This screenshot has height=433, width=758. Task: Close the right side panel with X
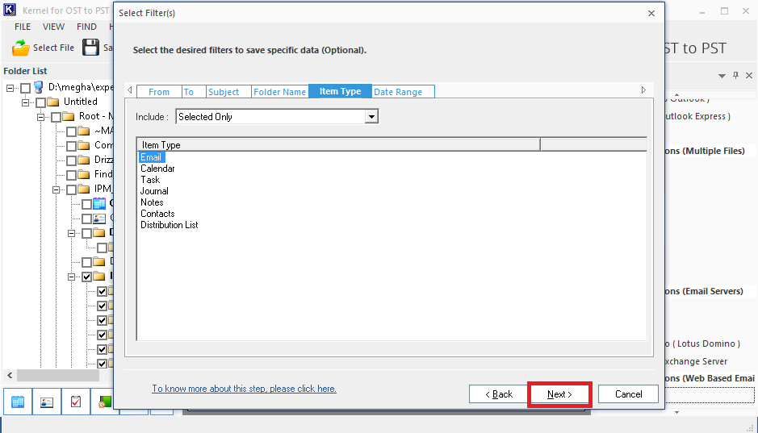pos(749,75)
